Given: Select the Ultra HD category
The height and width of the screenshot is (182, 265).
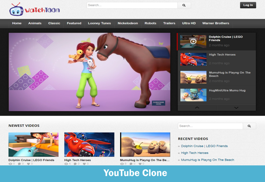Looking at the screenshot, I should (x=189, y=23).
